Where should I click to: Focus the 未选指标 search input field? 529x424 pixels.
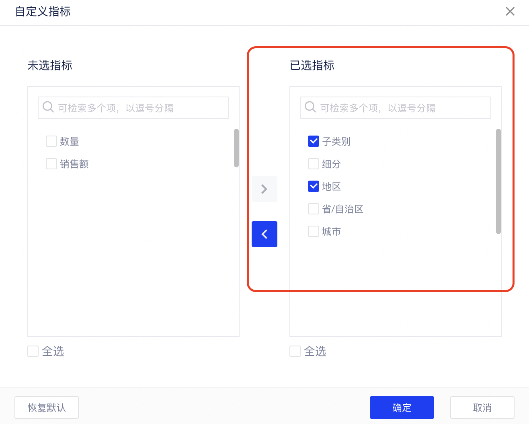click(141, 108)
